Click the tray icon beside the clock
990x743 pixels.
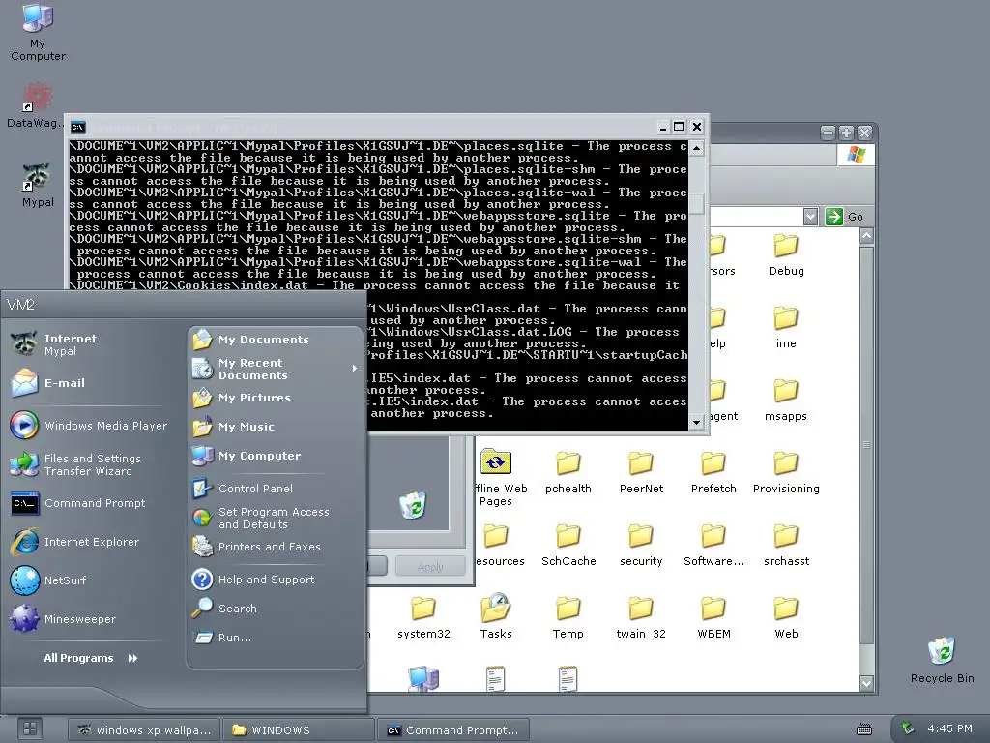click(908, 728)
